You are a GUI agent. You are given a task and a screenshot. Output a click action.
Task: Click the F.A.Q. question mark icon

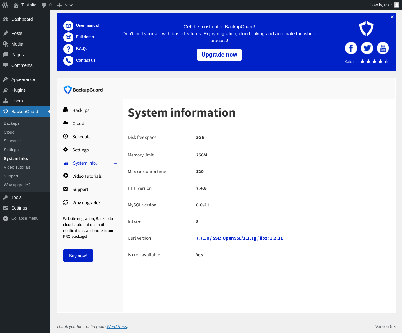[x=68, y=49]
